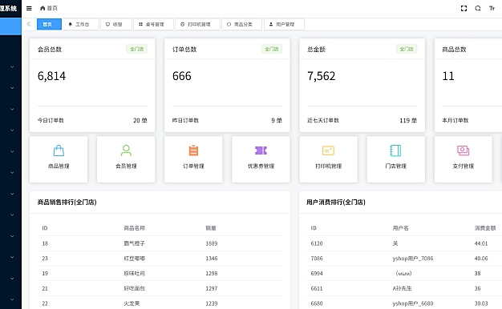Open the 支付管理 money icon
The image size is (502, 309).
464,150
